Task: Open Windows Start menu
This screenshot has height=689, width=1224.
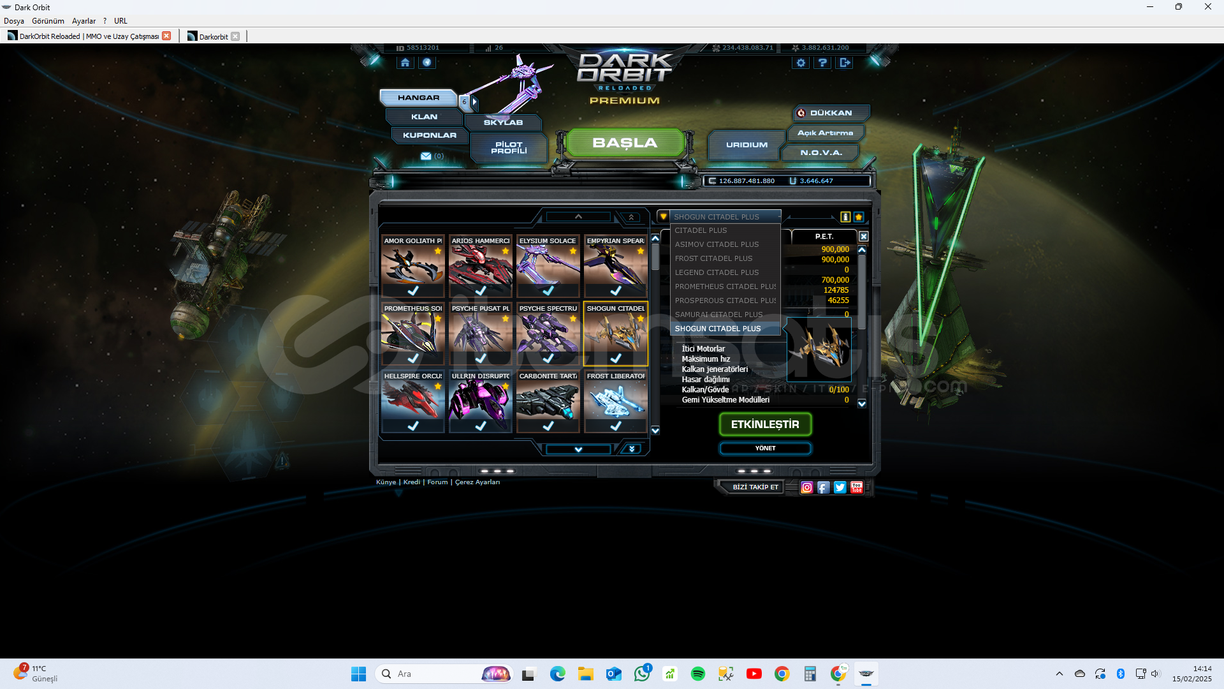Action: coord(359,674)
